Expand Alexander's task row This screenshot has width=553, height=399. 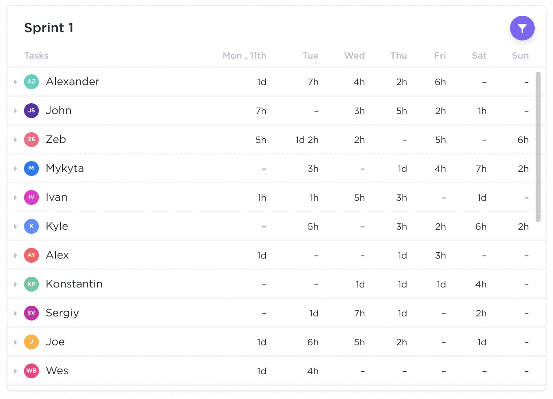(15, 82)
